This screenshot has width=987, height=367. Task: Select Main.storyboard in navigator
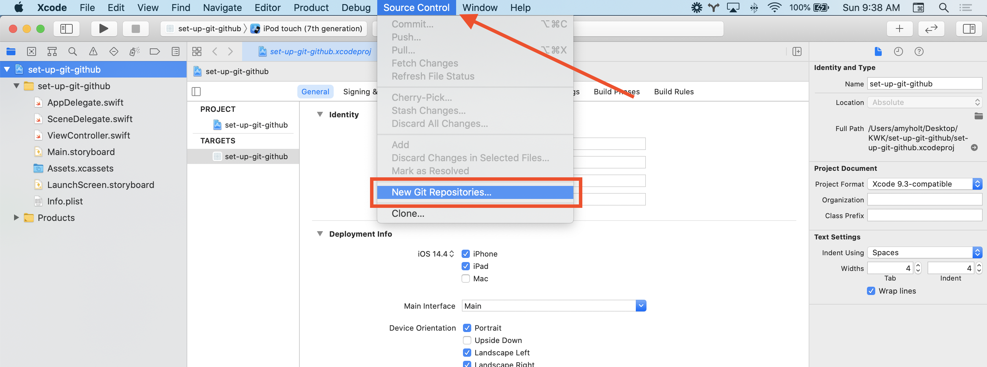point(81,152)
